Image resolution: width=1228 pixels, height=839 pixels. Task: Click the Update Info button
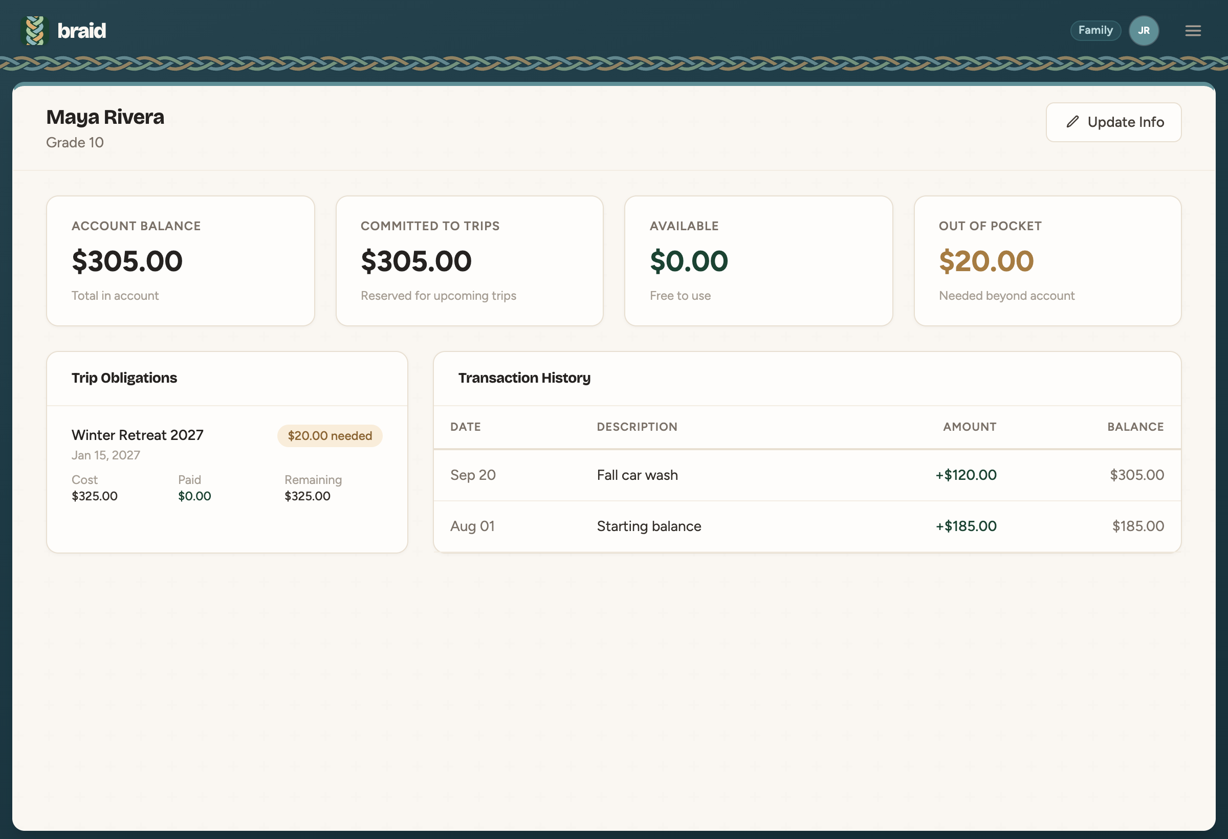point(1113,122)
